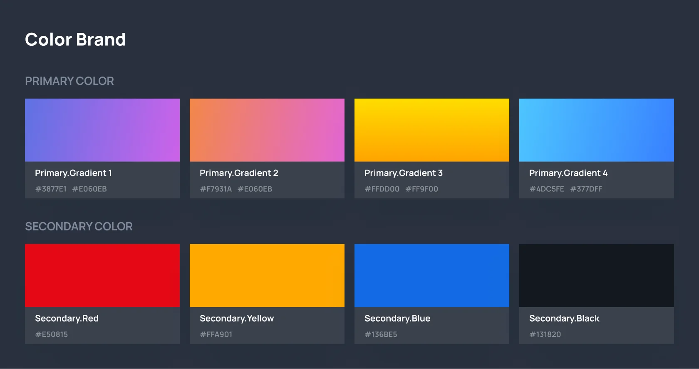Pick the yellow Primary.Gradient 3 swatch

click(432, 130)
